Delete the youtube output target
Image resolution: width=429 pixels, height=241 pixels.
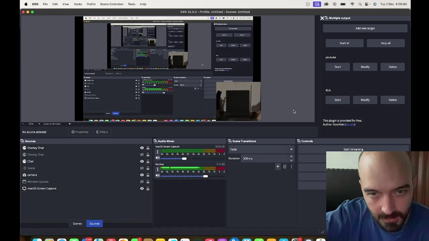pos(392,67)
